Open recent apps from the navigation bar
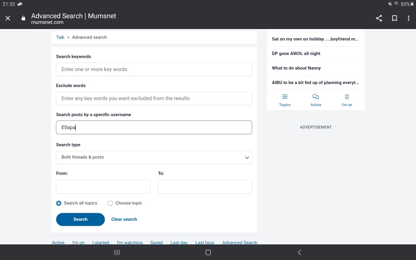Screen dimensions: 416x260 pyautogui.click(x=117, y=252)
